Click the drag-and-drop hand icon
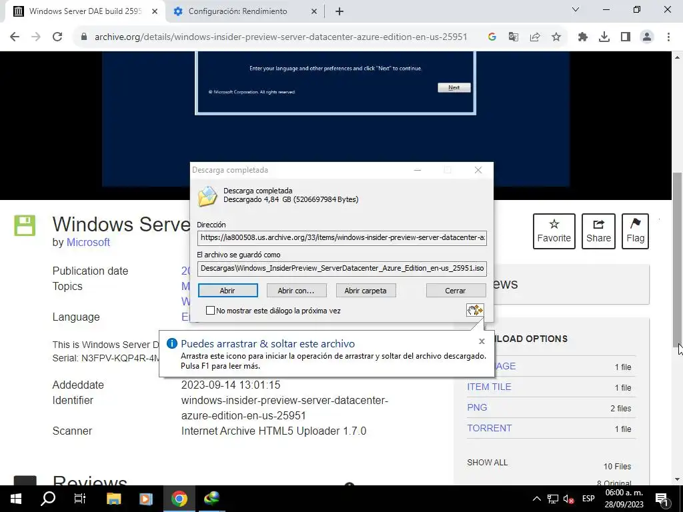Screen dimensions: 683x512 (475, 310)
